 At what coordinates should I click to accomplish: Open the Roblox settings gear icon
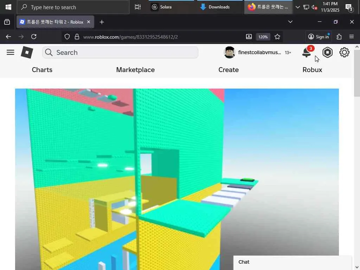click(x=344, y=53)
